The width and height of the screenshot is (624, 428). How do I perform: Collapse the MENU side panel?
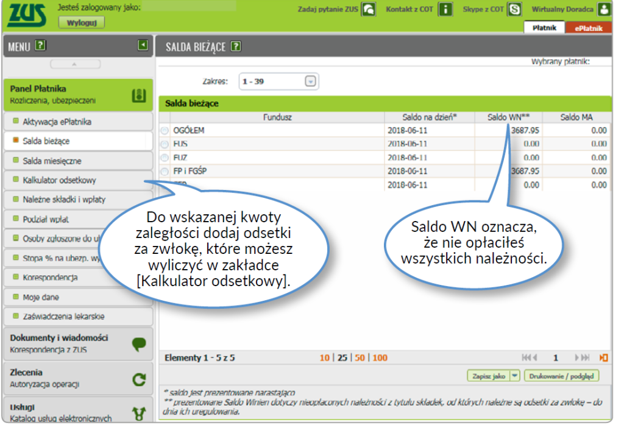click(x=143, y=45)
